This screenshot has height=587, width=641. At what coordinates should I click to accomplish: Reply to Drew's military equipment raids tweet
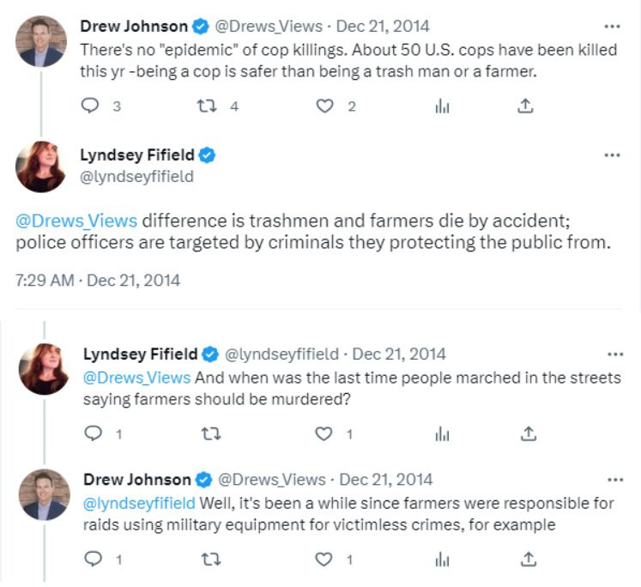[94, 559]
